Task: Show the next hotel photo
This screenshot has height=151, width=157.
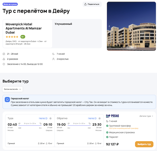Action: pos(153,26)
